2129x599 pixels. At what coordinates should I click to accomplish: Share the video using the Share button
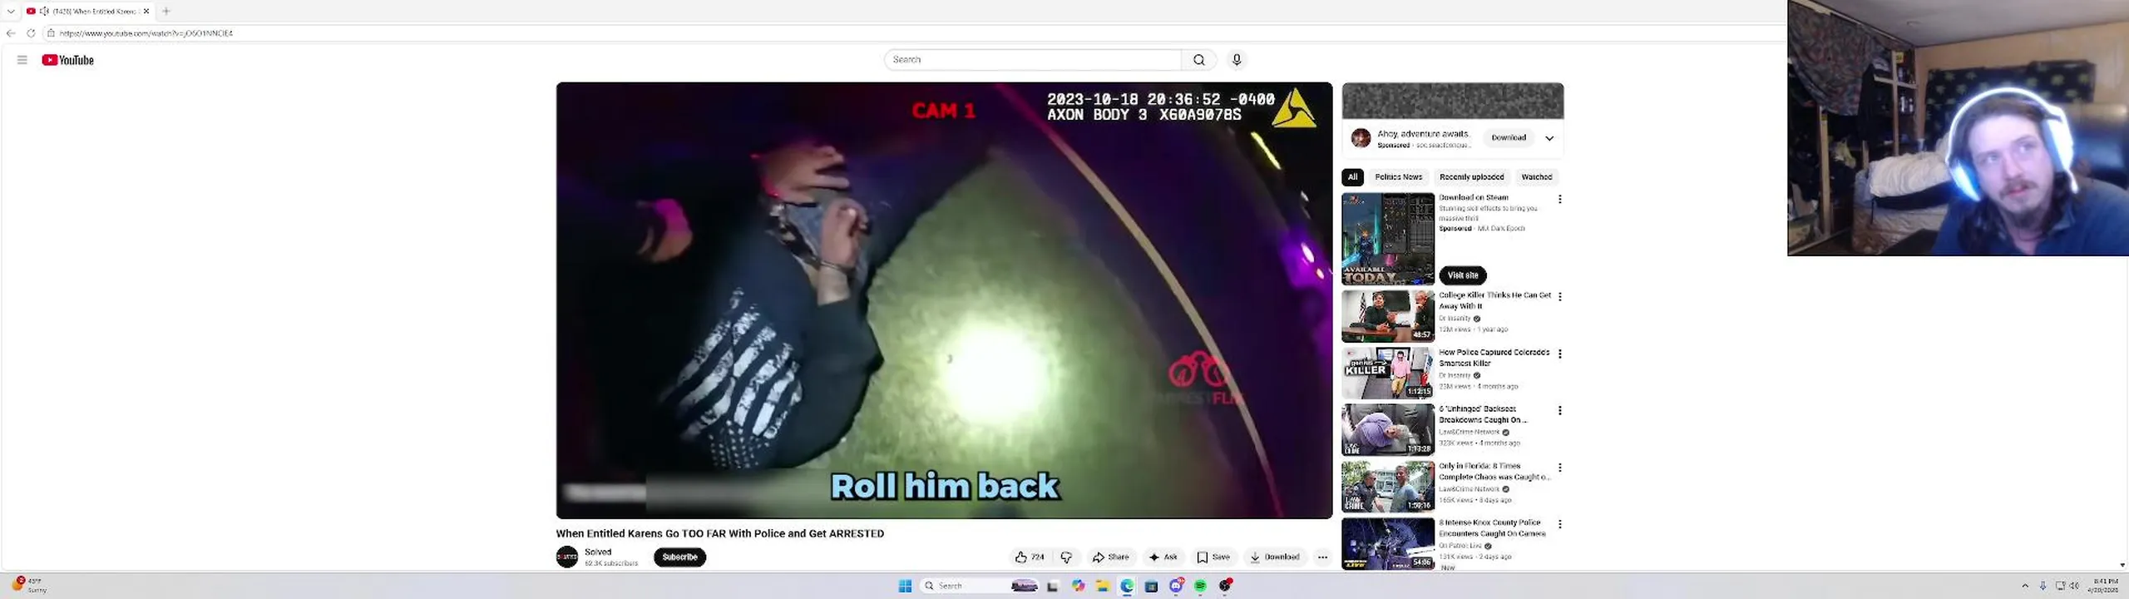1111,557
